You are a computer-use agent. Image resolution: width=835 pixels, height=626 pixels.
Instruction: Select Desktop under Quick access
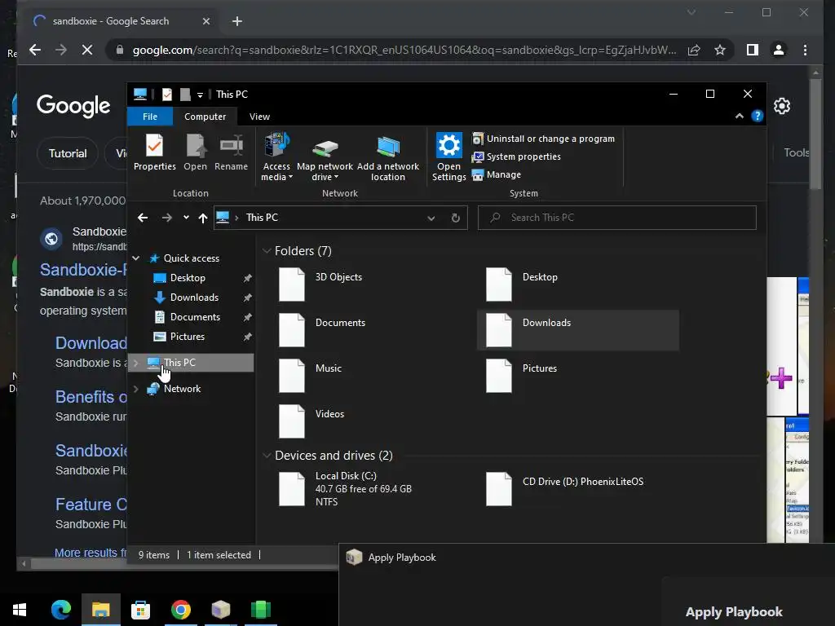pyautogui.click(x=188, y=278)
